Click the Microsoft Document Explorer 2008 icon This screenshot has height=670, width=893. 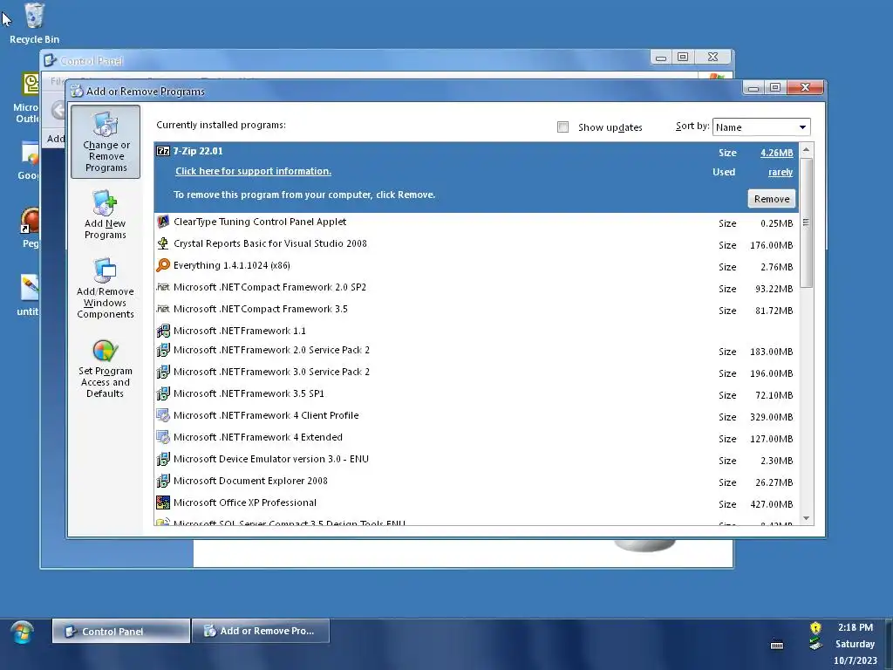pos(163,481)
